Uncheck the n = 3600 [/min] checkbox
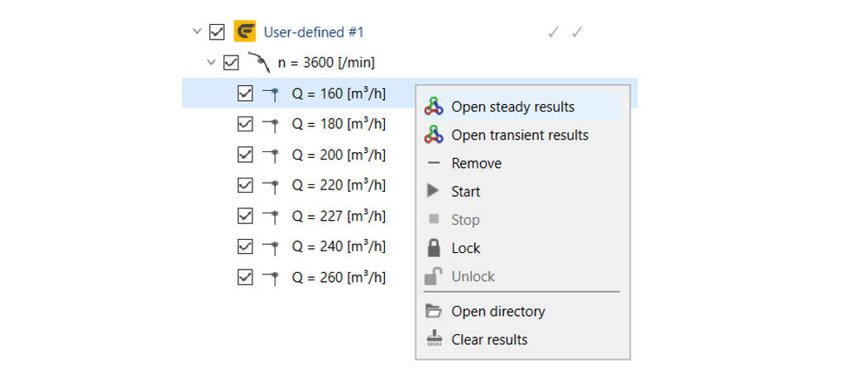The image size is (855, 382). tap(231, 63)
